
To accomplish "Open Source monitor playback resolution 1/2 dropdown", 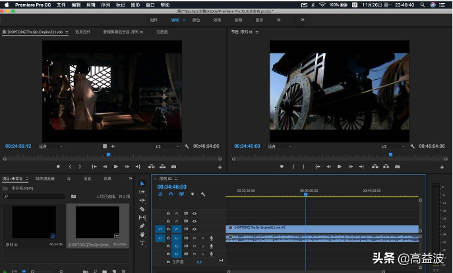I will (167, 146).
